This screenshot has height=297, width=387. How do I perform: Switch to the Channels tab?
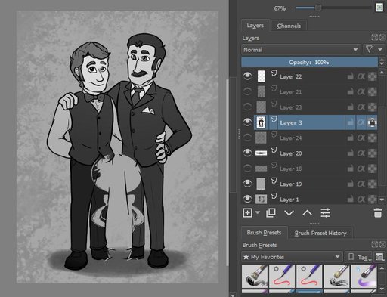[x=289, y=26]
